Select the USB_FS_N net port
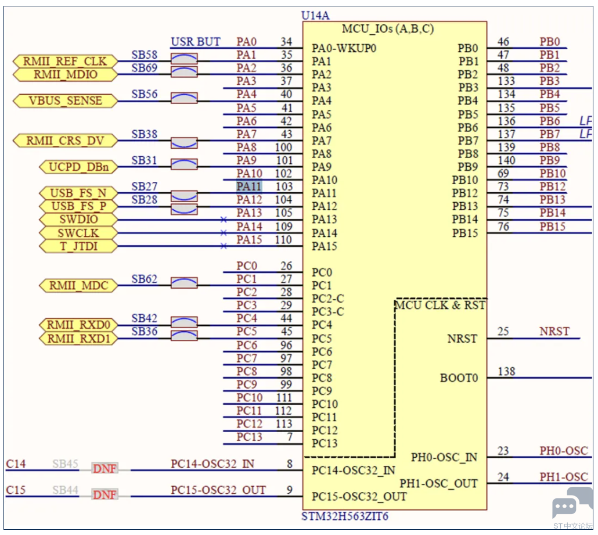Screen dimensions: 598x535 (x=78, y=193)
